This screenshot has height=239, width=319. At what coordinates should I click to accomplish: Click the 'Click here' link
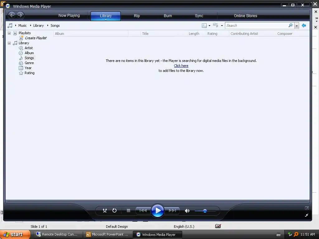pos(181,66)
